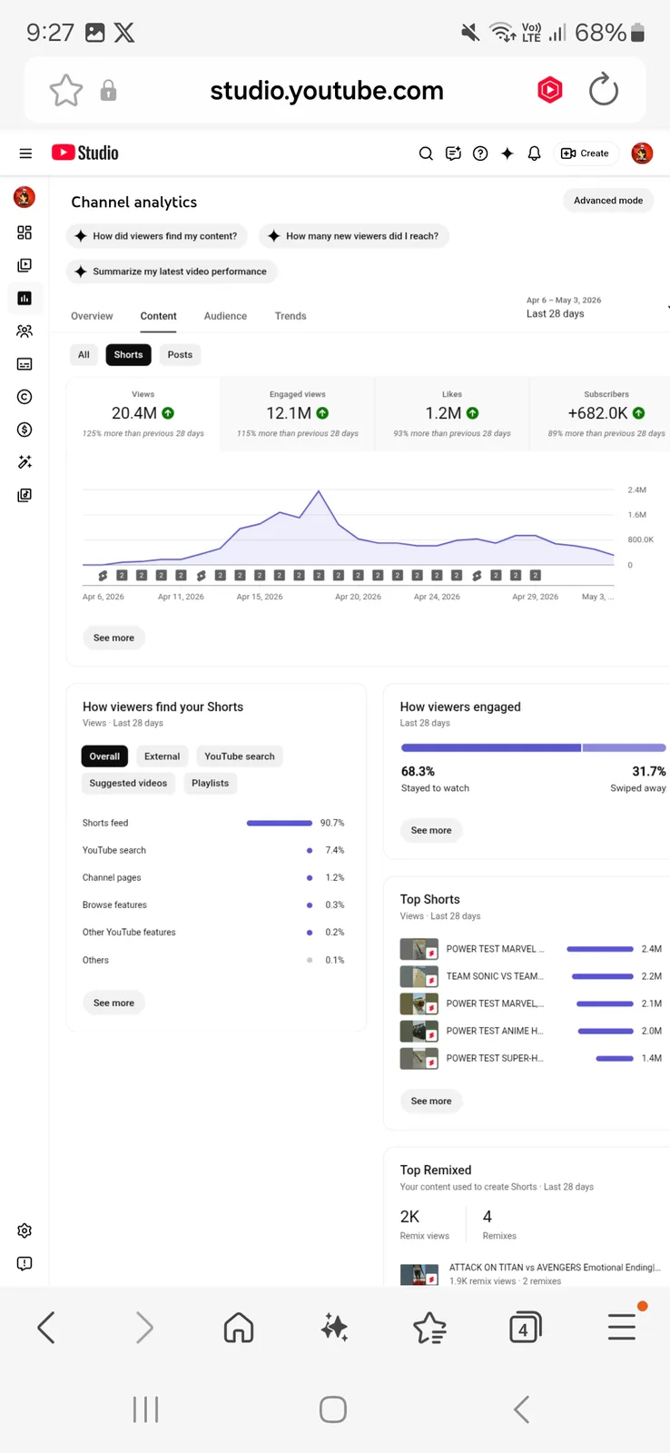Click the Stayed to watch 68.3% bar
The image size is (670, 1453).
[x=491, y=748]
